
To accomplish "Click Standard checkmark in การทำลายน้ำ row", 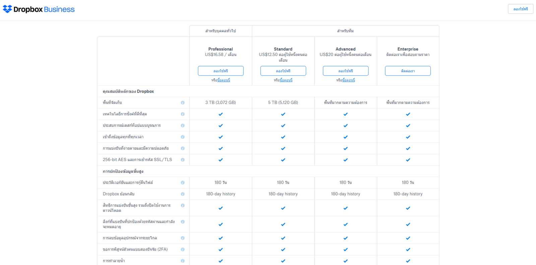I will (x=283, y=261).
